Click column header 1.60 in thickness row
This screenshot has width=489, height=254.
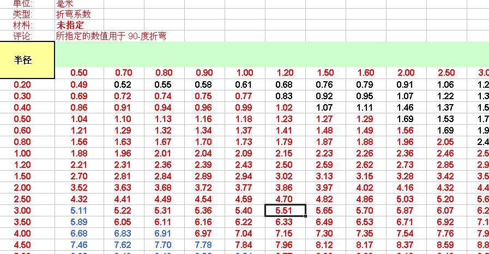coord(366,72)
